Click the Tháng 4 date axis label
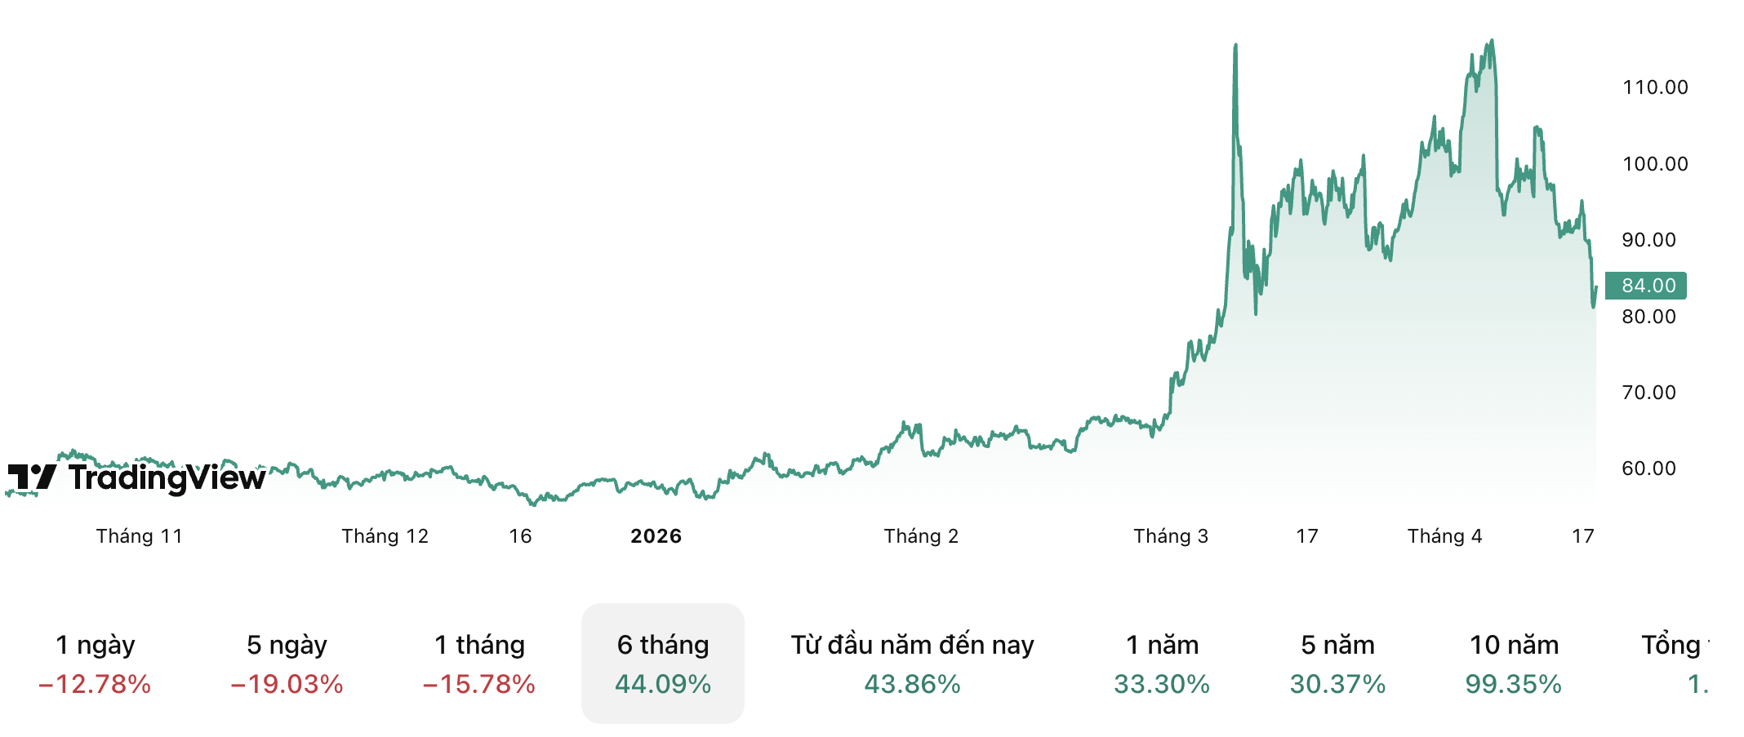This screenshot has height=737, width=1744. click(1444, 536)
